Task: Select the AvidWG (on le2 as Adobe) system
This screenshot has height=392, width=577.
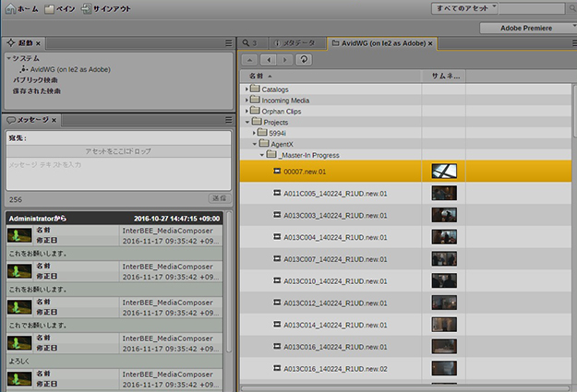Action: 70,69
